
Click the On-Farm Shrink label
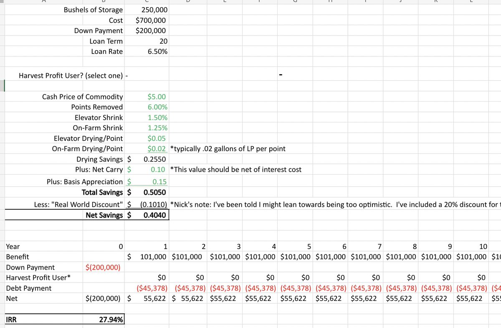pos(99,128)
